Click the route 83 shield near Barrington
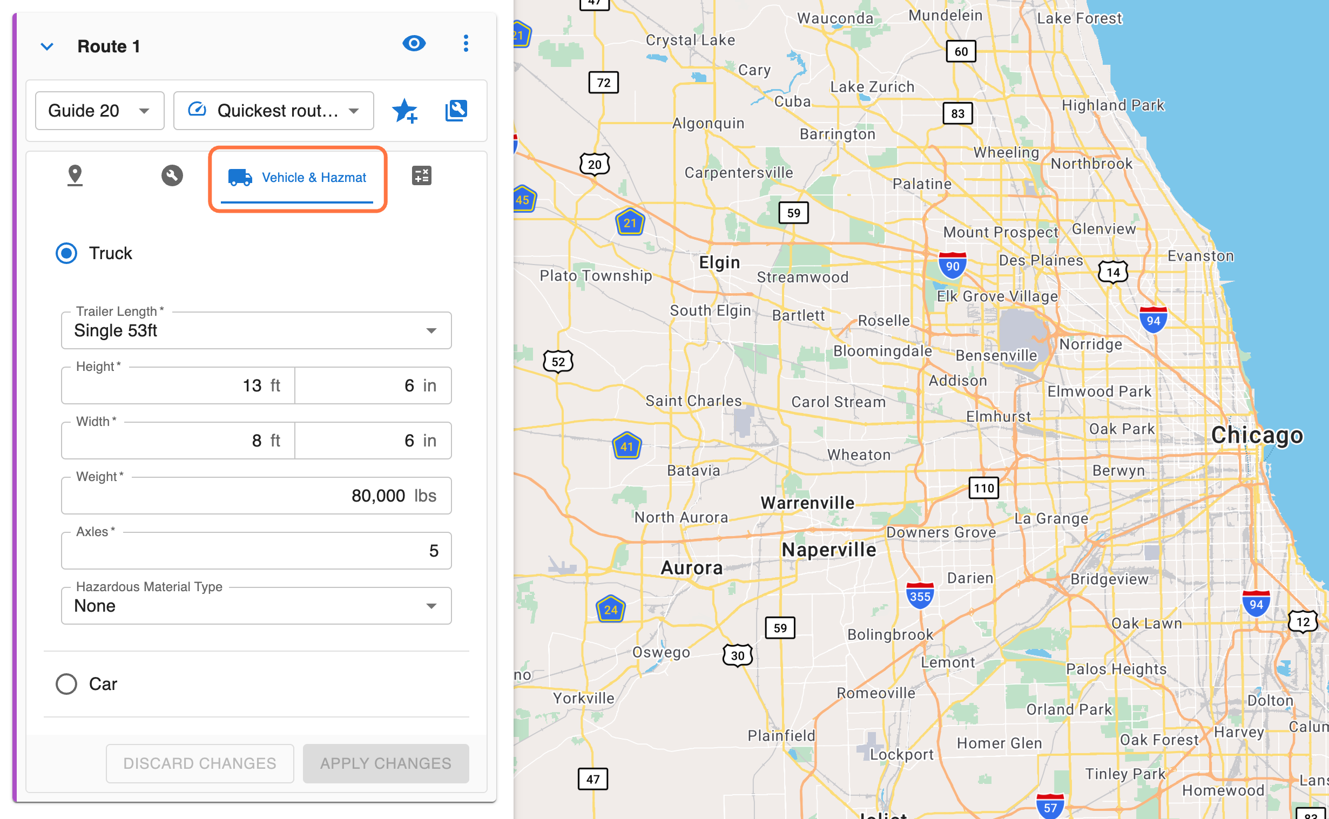The height and width of the screenshot is (819, 1329). coord(958,113)
